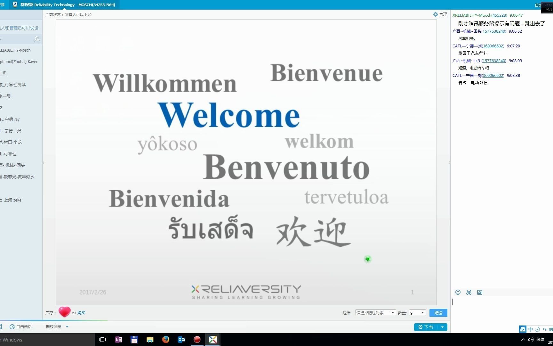The width and height of the screenshot is (553, 346).
Task: Select the 群视频-Reliability Technology title tab
Action: coord(64,4)
